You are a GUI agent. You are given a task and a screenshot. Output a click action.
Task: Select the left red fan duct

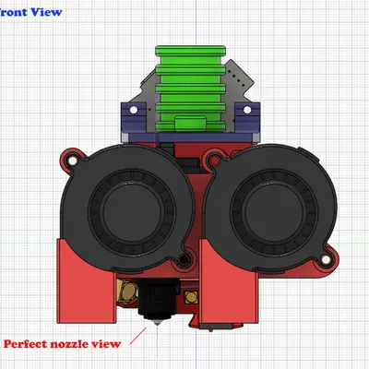point(87,281)
